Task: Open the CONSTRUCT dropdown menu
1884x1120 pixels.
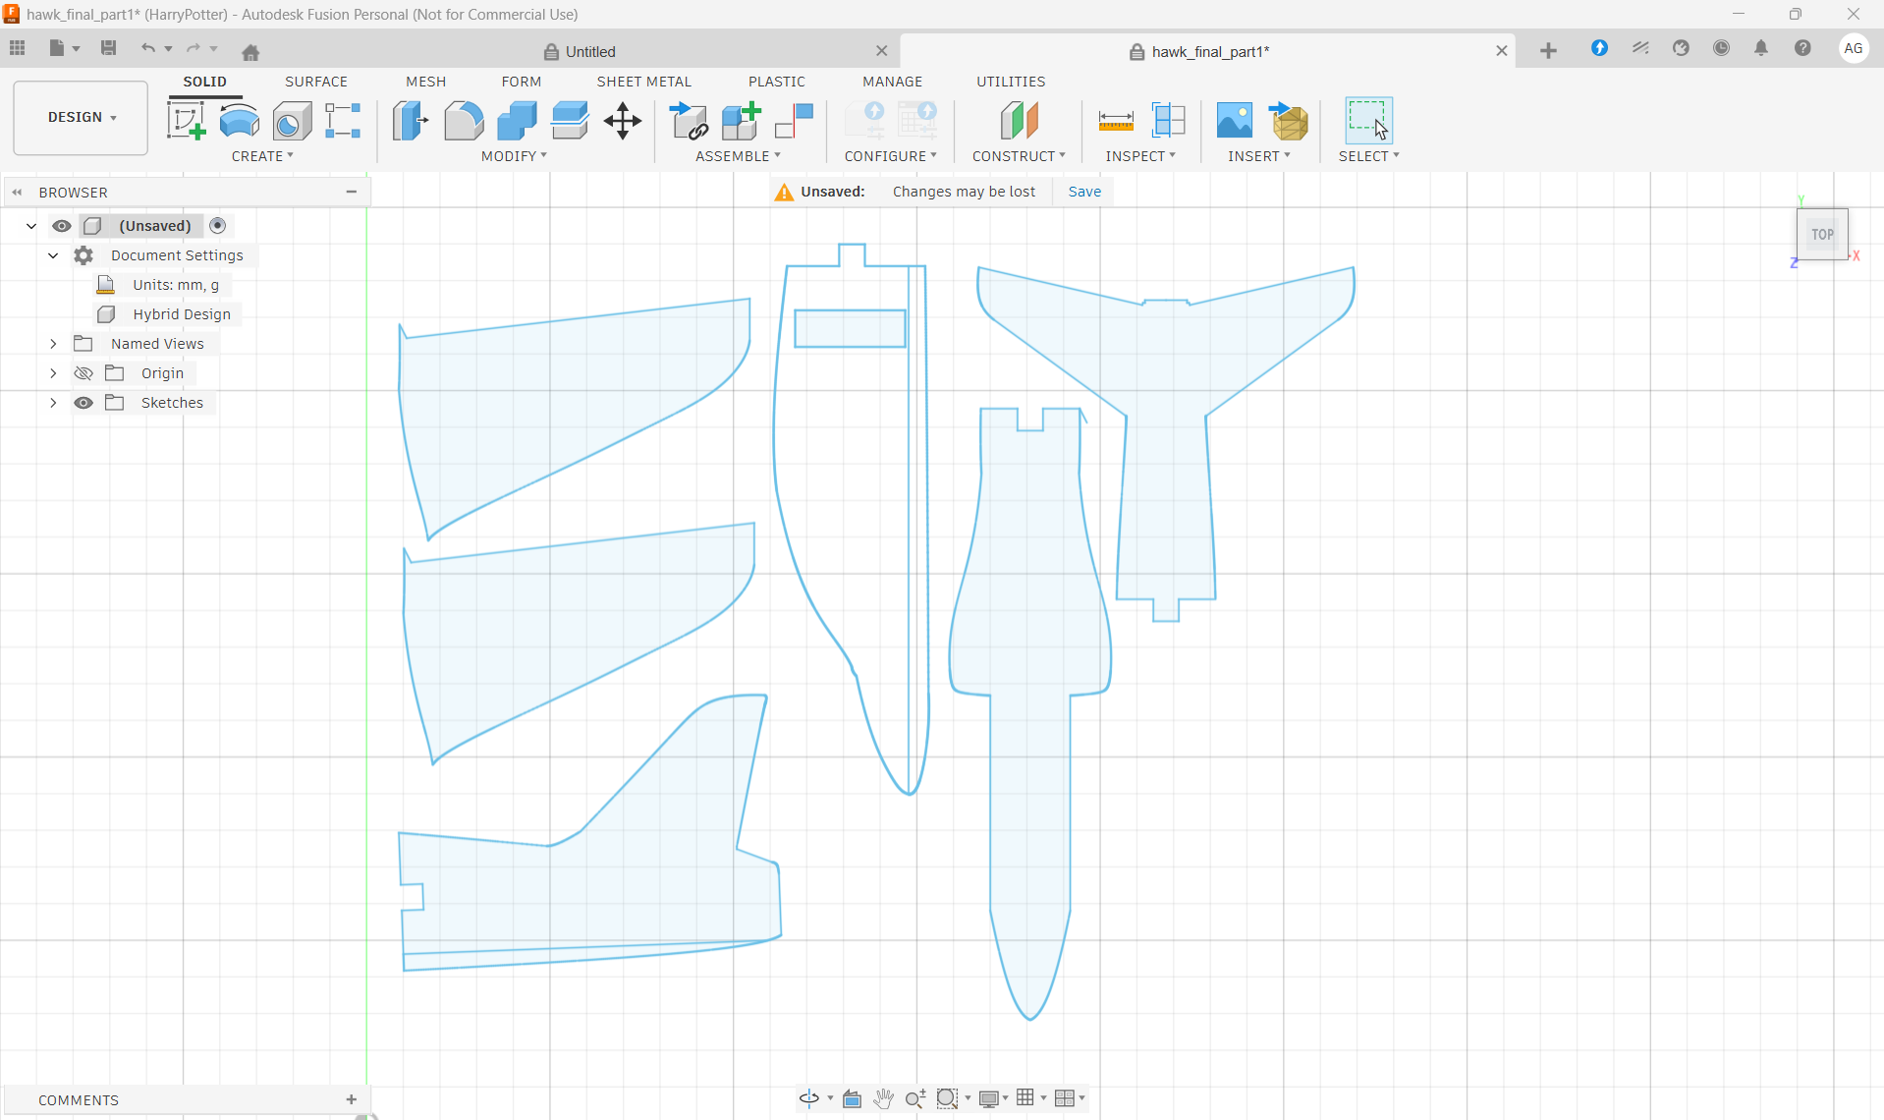Action: pyautogui.click(x=1019, y=156)
